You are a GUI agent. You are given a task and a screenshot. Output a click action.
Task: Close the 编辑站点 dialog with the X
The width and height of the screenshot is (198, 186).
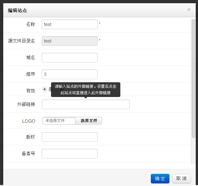click(x=189, y=10)
